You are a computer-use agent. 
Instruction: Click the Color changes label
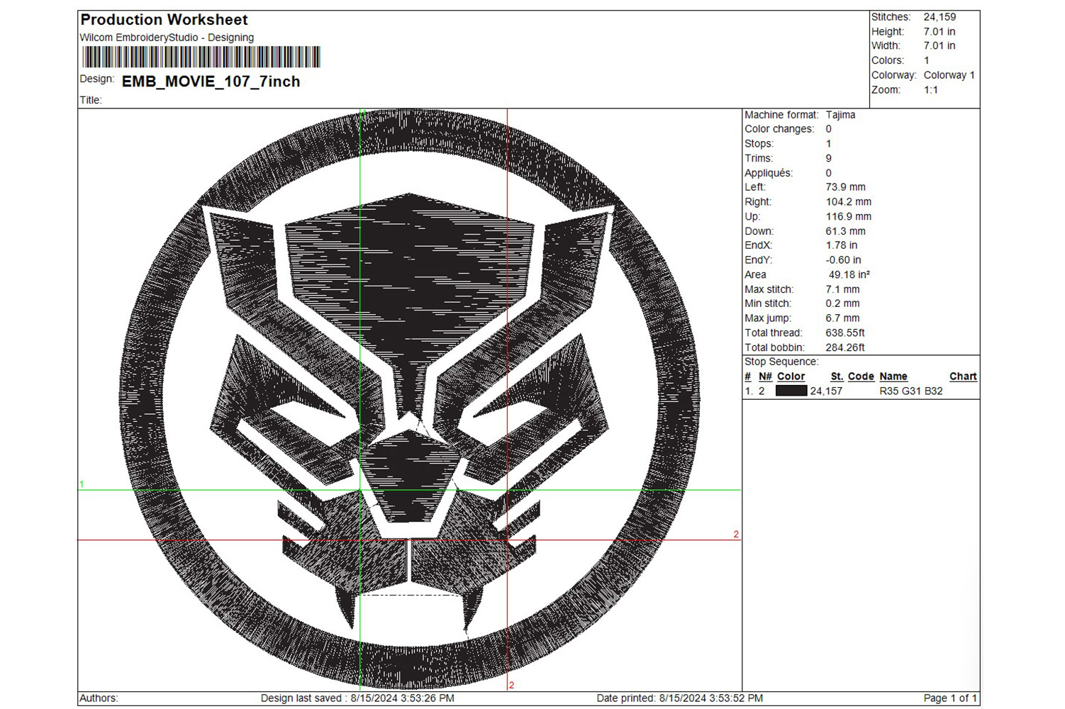click(x=779, y=129)
